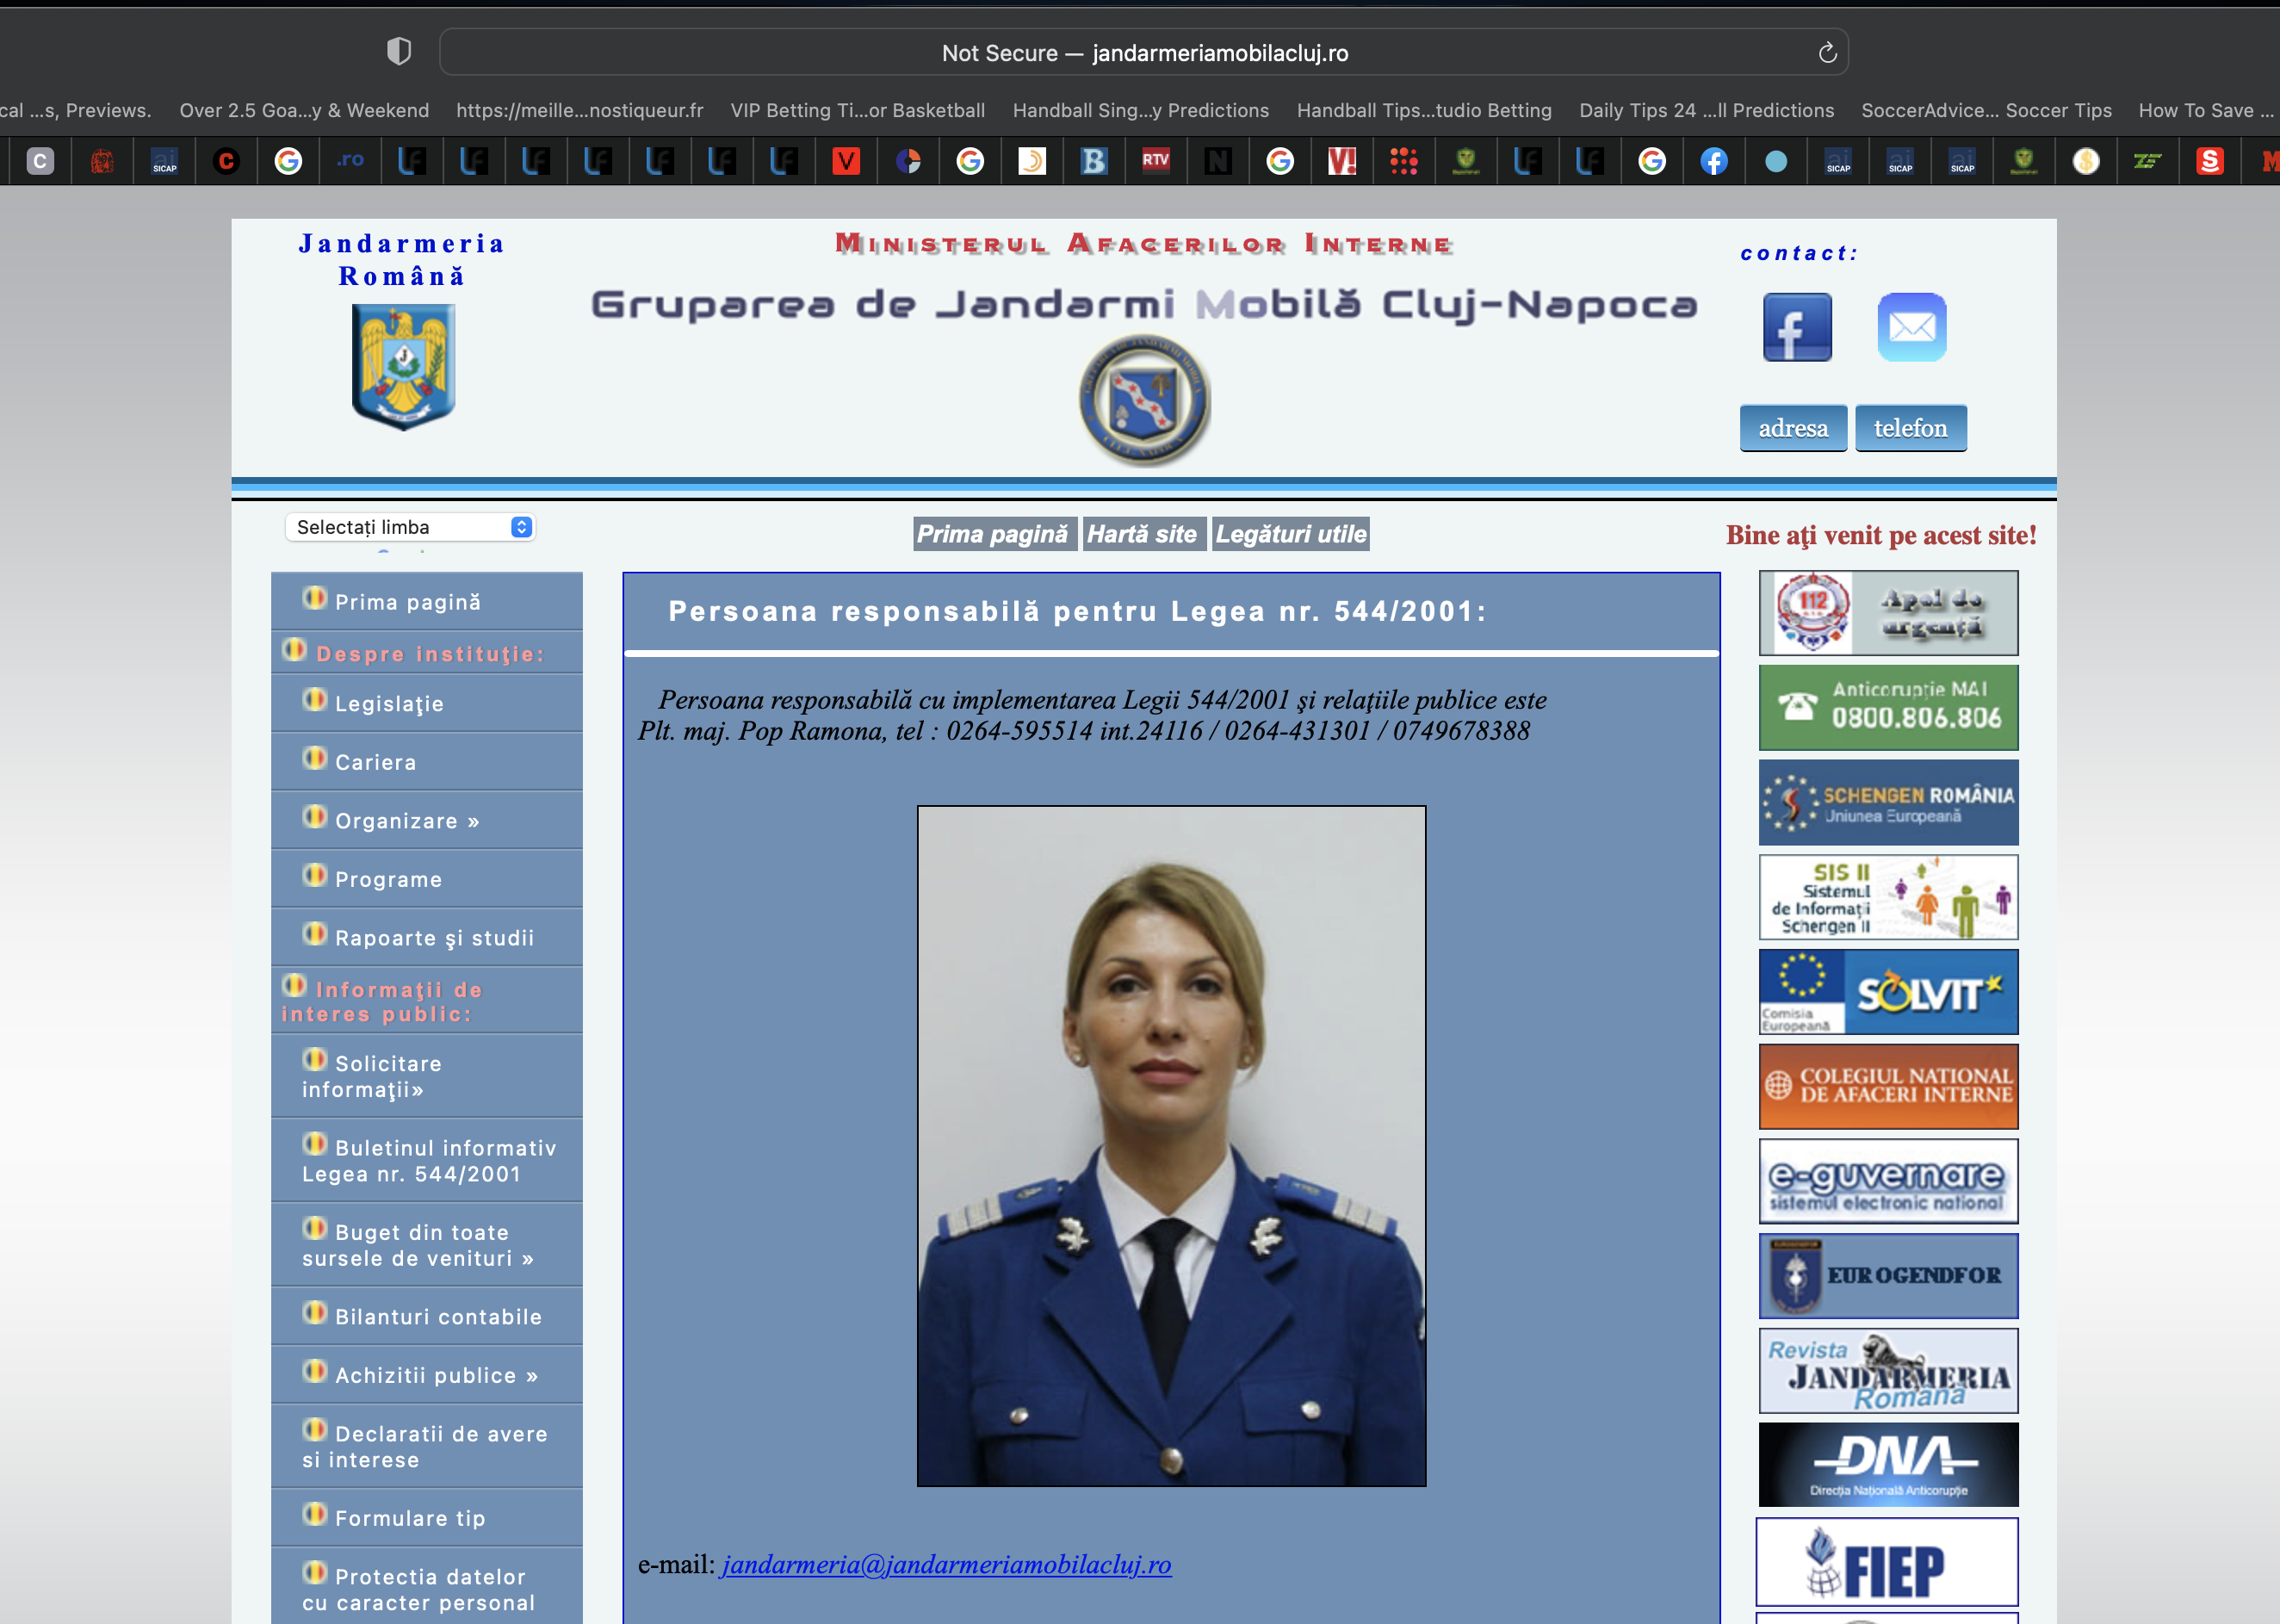This screenshot has height=1624, width=2280.
Task: Open the 112 emergency call banner
Action: coord(1887,613)
